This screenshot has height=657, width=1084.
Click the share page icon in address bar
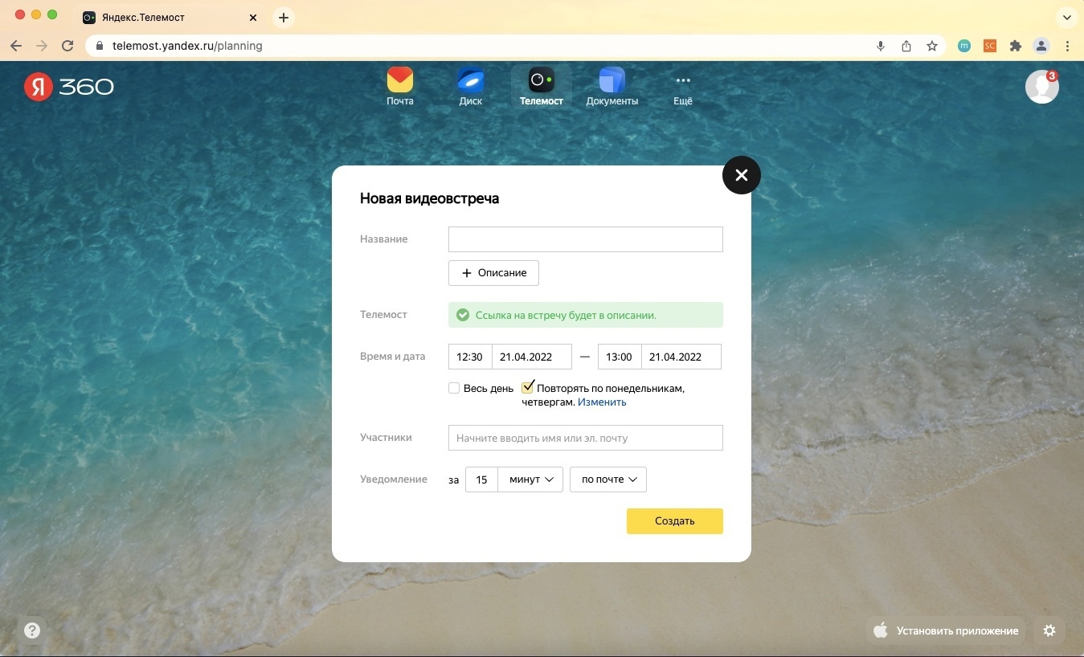pyautogui.click(x=906, y=46)
